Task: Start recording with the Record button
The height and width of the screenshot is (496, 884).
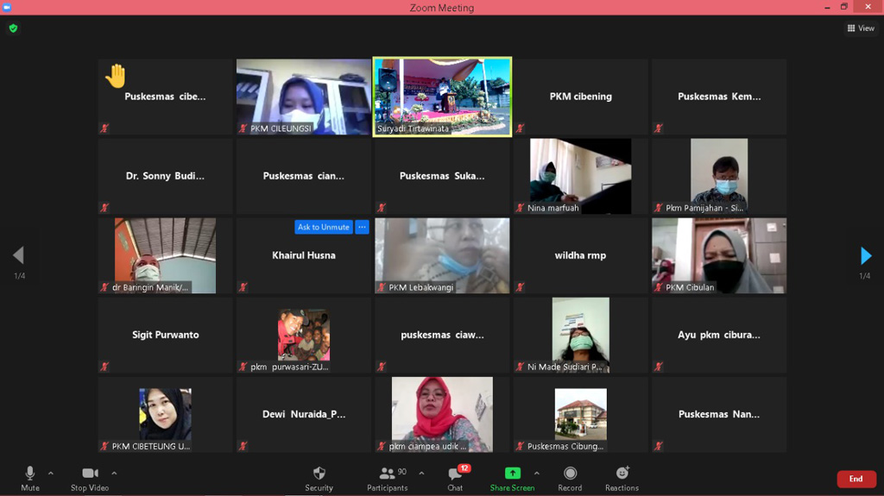Action: 570,479
